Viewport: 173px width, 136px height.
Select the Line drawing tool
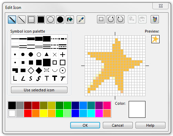(22, 20)
